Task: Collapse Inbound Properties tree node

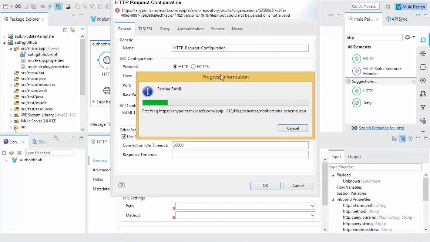Action: click(333, 199)
